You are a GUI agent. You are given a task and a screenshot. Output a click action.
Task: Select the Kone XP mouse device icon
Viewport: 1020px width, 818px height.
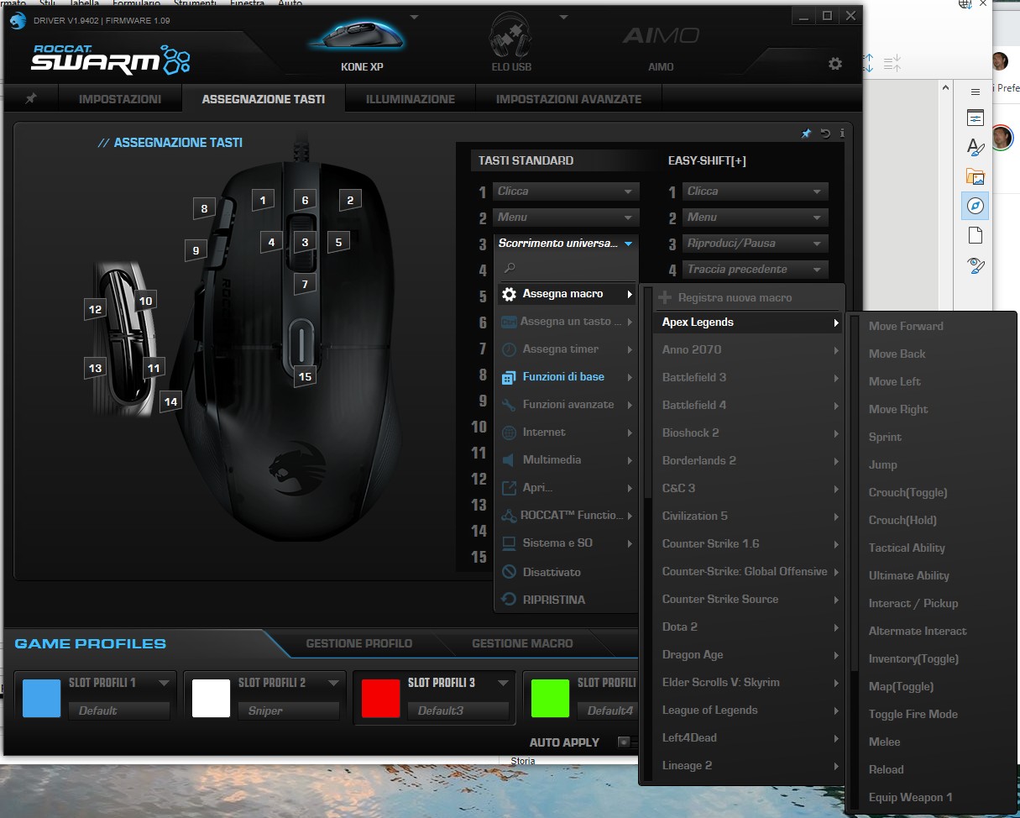(357, 36)
